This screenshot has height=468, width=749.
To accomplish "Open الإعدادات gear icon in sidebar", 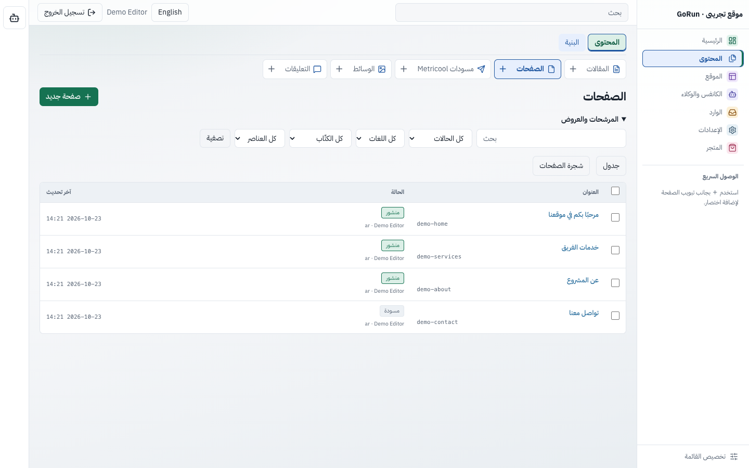I will (x=732, y=130).
